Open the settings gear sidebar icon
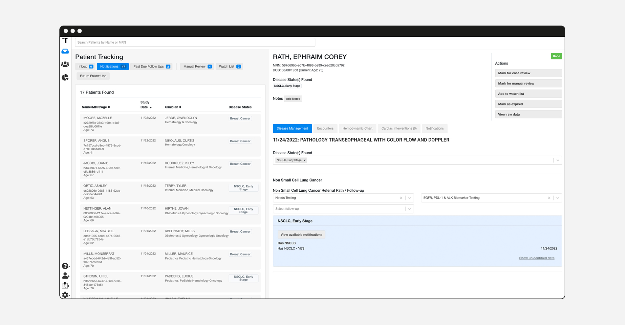The height and width of the screenshot is (325, 625). coord(65,295)
